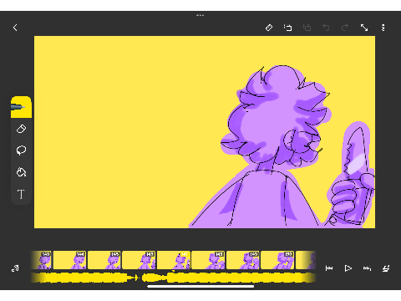Open the ruler tool
401x301 pixels.
point(269,28)
